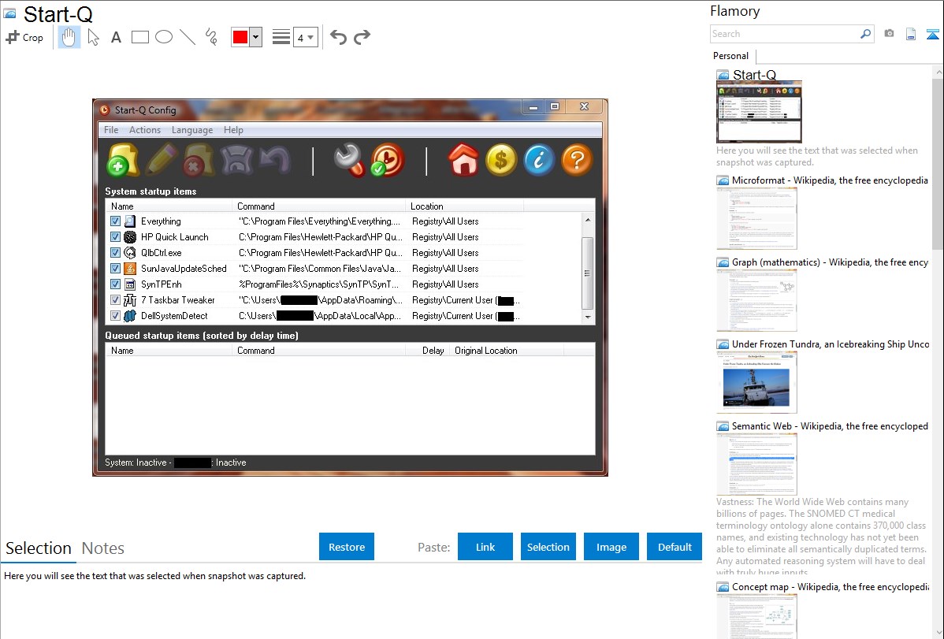Select the Personal tab

tap(731, 56)
